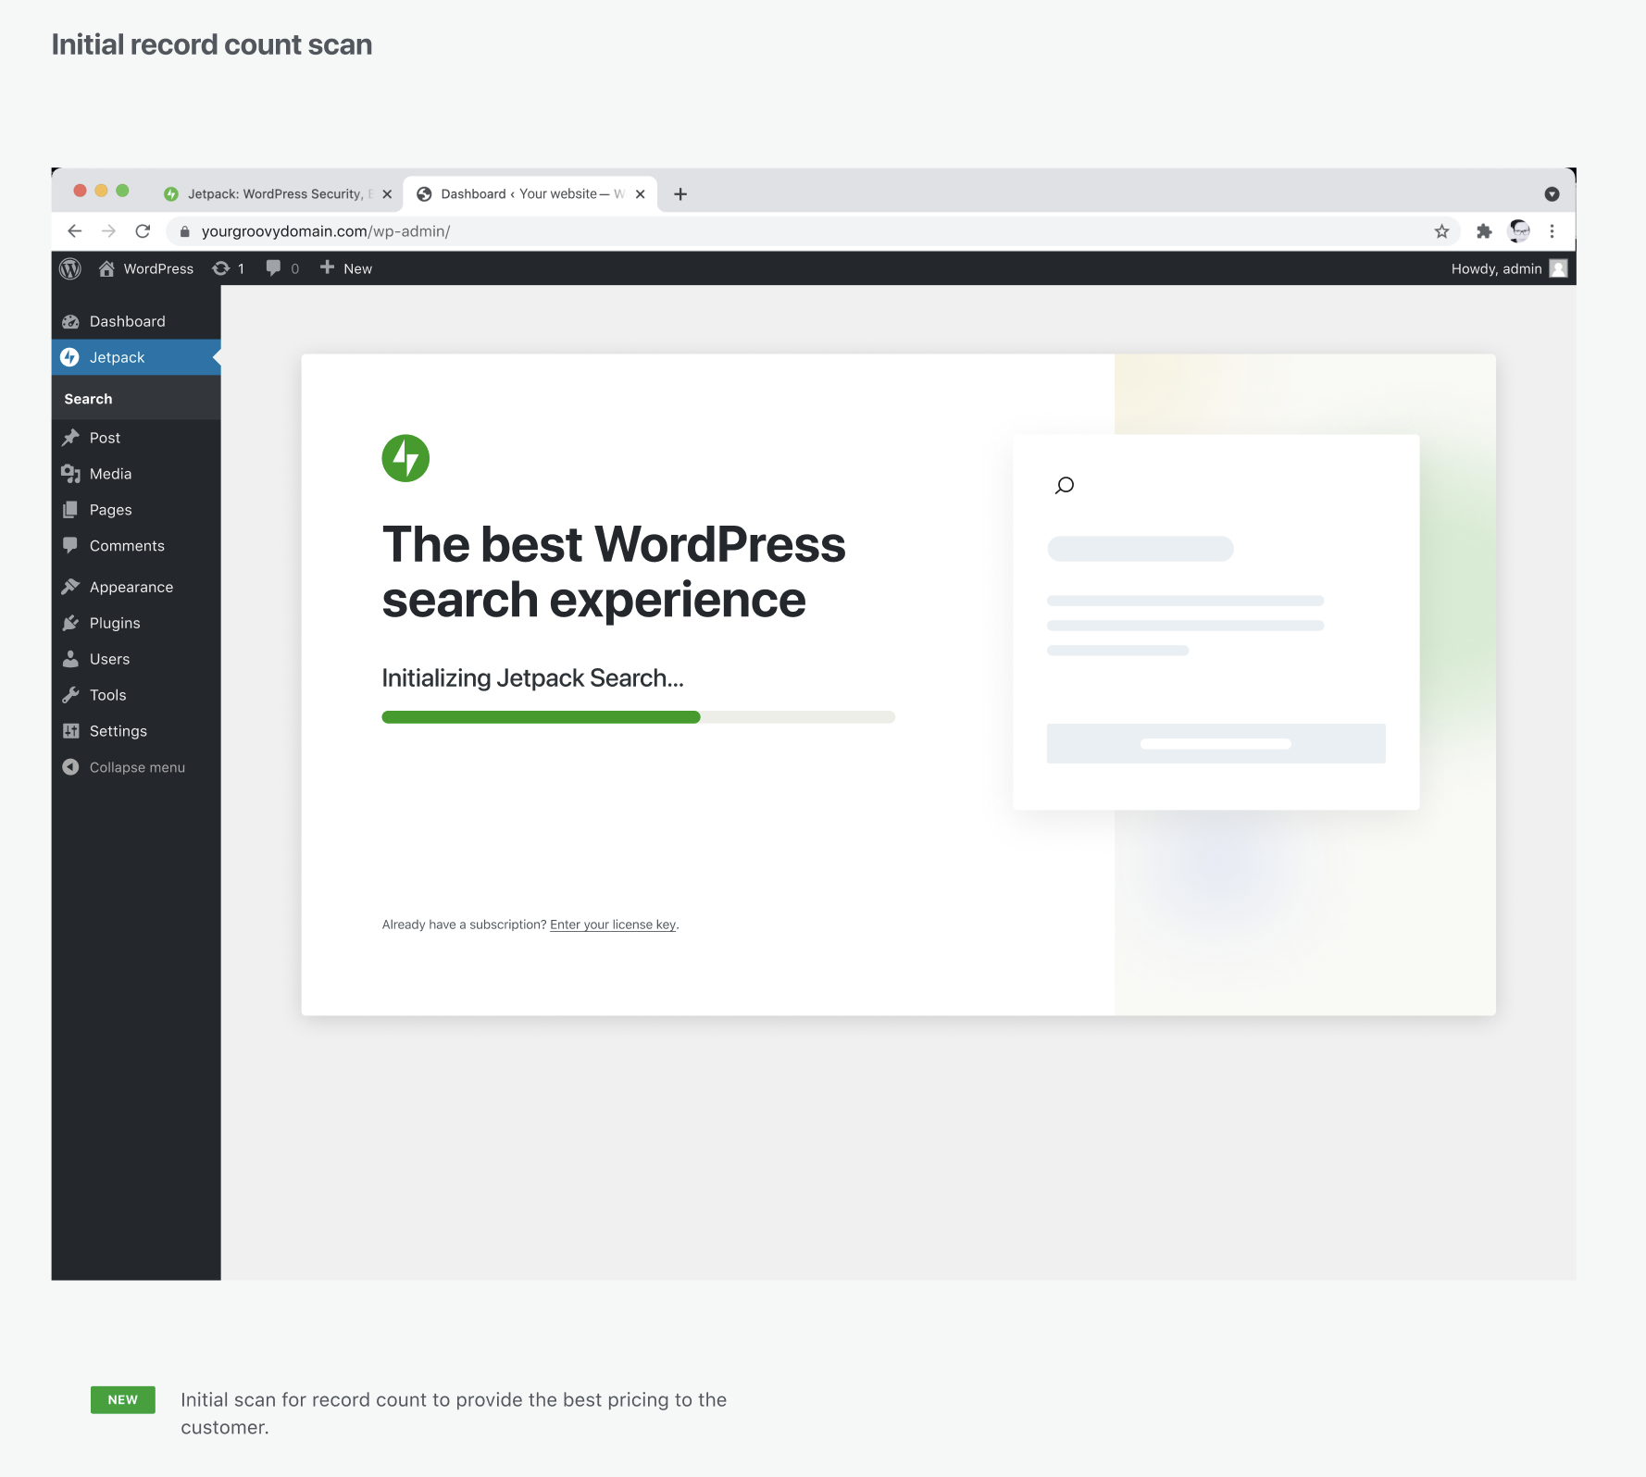Open the comments bubble in admin bar

click(x=282, y=268)
